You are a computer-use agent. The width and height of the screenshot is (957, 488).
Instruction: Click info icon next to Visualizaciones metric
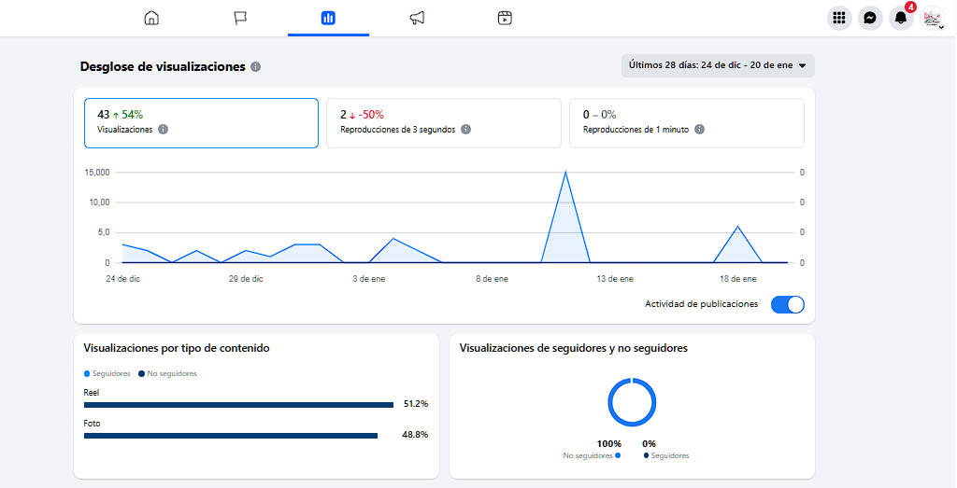164,130
